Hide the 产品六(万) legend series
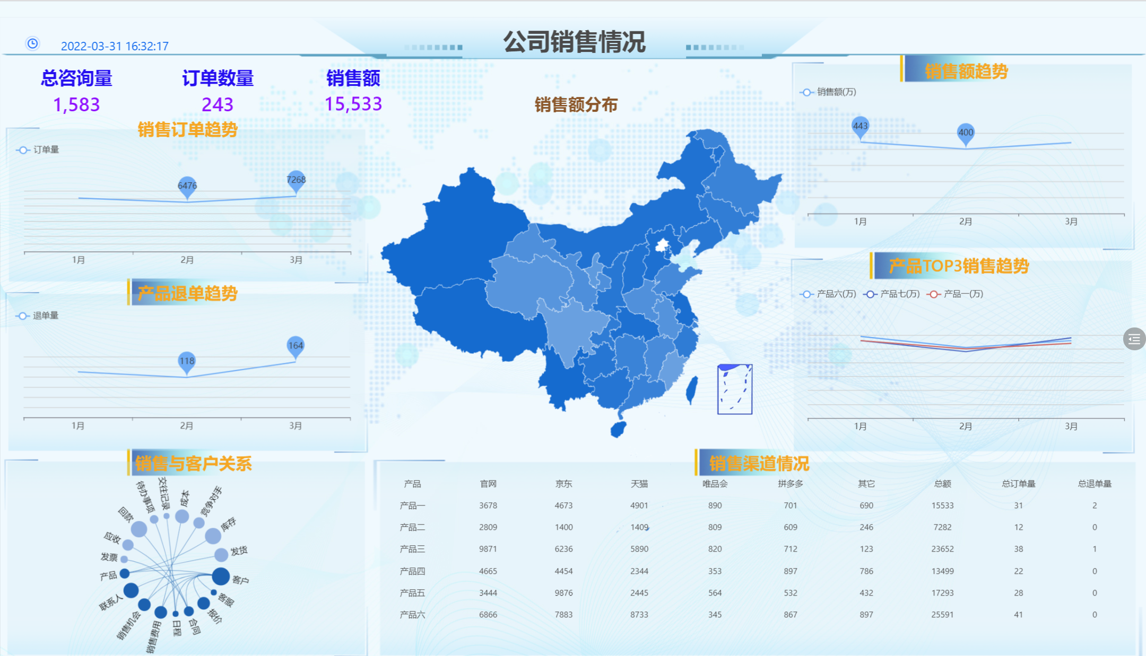Screen dimensions: 1146x656 (x=828, y=294)
